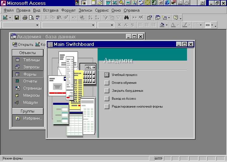Open Print Preview from the toolbar
Screen dimensions: 227x162
(x=31, y=18)
